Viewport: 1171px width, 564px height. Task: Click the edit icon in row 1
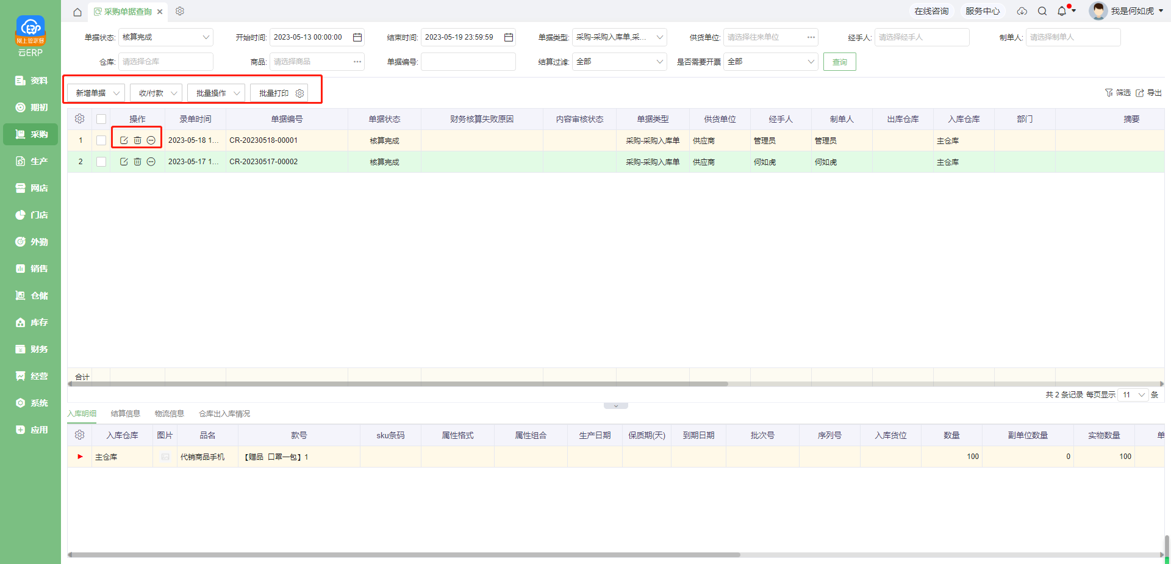point(124,140)
